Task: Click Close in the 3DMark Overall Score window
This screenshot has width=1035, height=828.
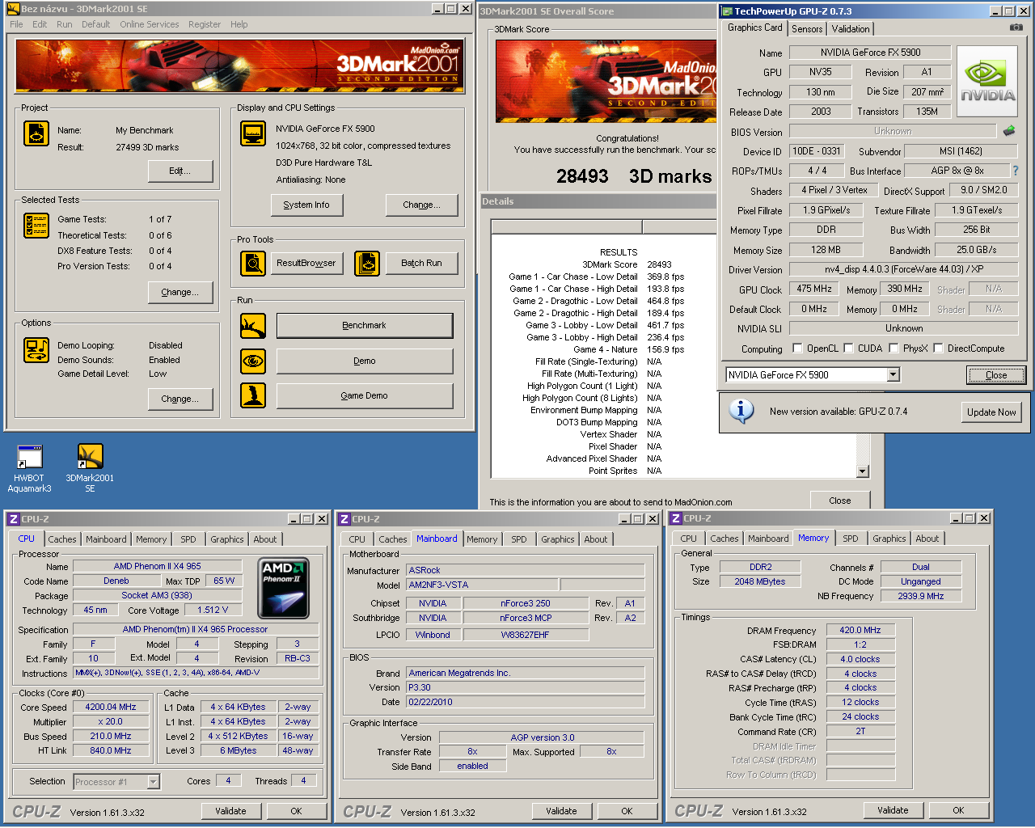Action: pyautogui.click(x=840, y=501)
